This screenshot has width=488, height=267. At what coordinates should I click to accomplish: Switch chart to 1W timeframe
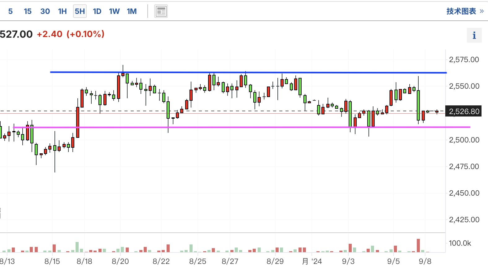pyautogui.click(x=114, y=11)
